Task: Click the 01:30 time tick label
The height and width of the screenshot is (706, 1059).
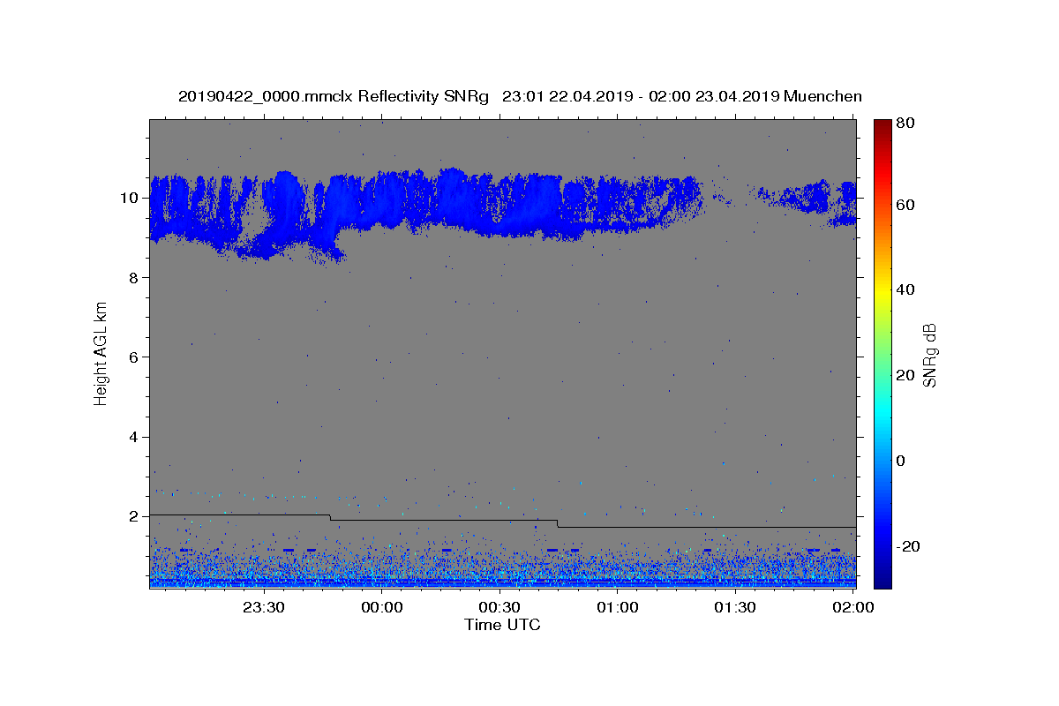Action: (x=734, y=607)
